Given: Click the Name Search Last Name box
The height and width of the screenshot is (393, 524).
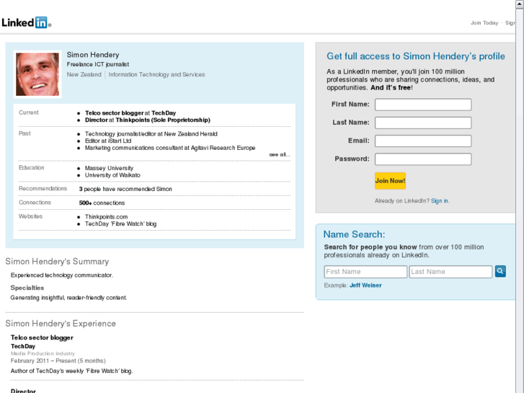Looking at the screenshot, I should [x=450, y=272].
